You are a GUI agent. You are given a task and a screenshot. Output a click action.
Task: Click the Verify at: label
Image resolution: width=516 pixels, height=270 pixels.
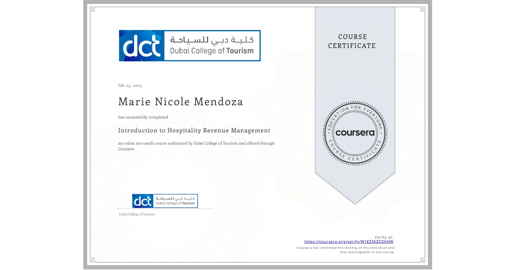[384, 237]
